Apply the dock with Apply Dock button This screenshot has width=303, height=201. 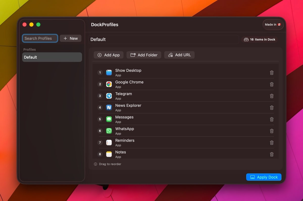tap(264, 177)
